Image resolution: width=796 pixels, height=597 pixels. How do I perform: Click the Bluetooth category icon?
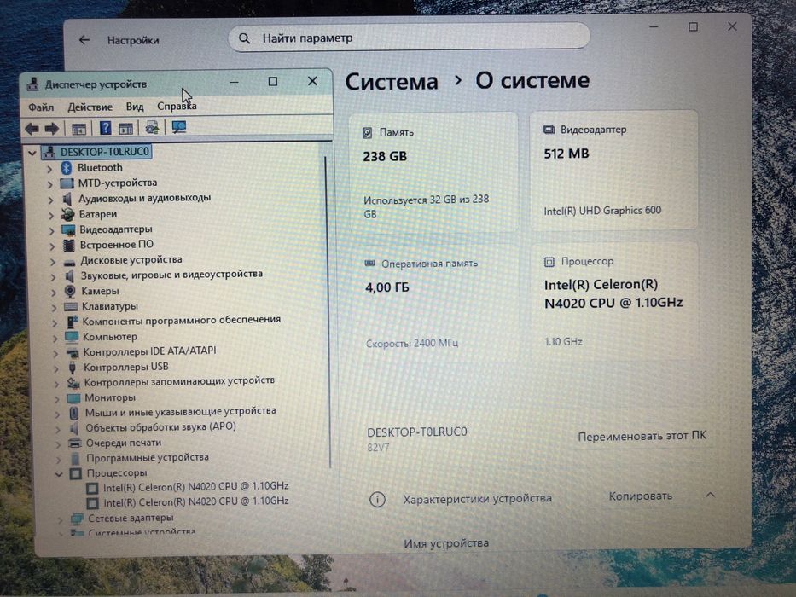click(x=67, y=167)
